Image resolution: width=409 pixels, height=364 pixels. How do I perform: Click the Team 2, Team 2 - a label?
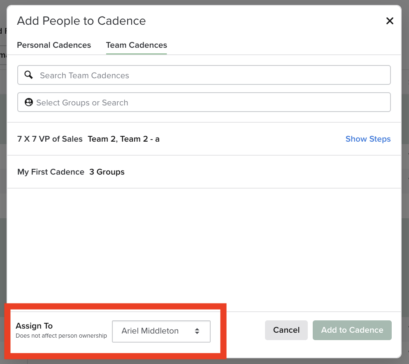[123, 139]
